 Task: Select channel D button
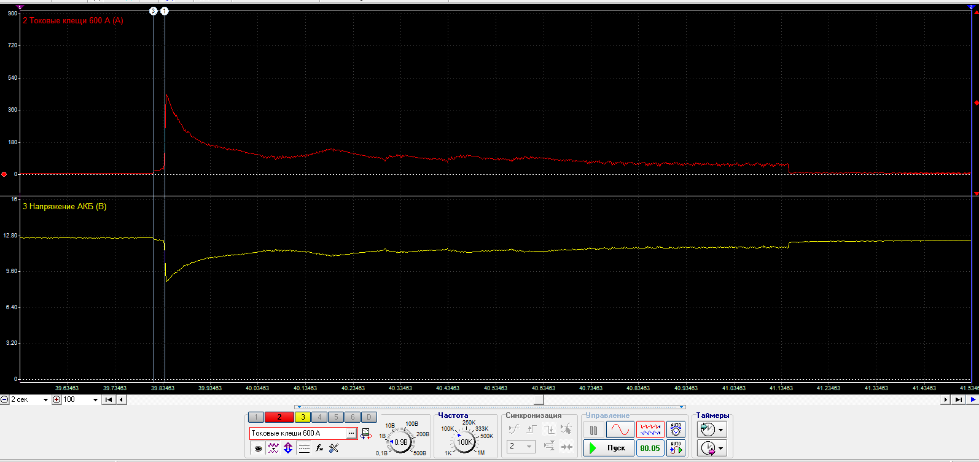pyautogui.click(x=369, y=417)
